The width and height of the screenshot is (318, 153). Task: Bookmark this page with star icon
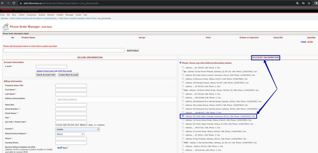[309, 3]
